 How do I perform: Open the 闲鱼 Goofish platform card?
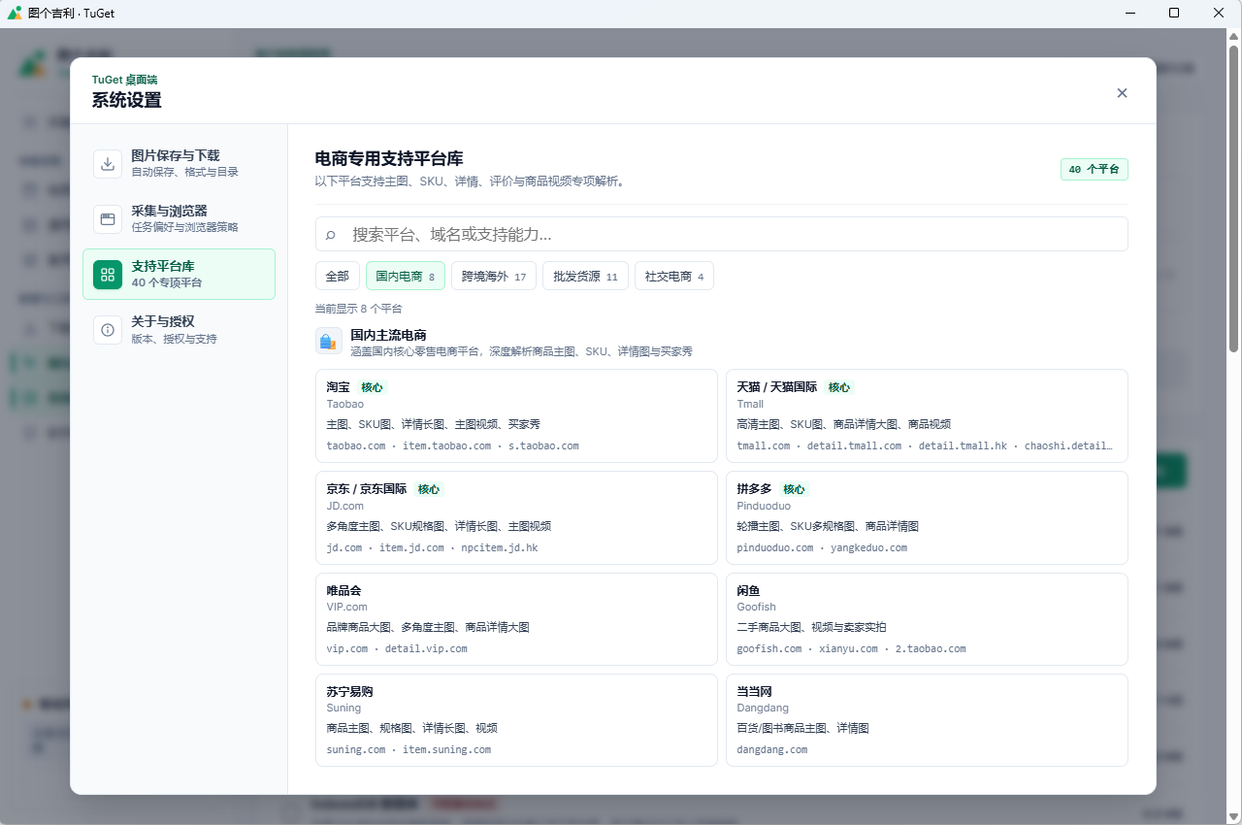click(x=927, y=619)
